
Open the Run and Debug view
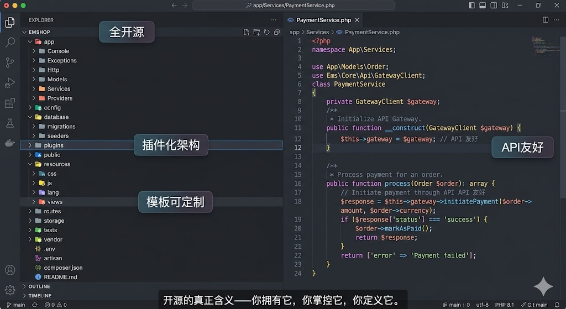click(10, 83)
